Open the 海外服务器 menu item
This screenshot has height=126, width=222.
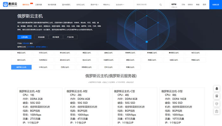(x=52, y=5)
